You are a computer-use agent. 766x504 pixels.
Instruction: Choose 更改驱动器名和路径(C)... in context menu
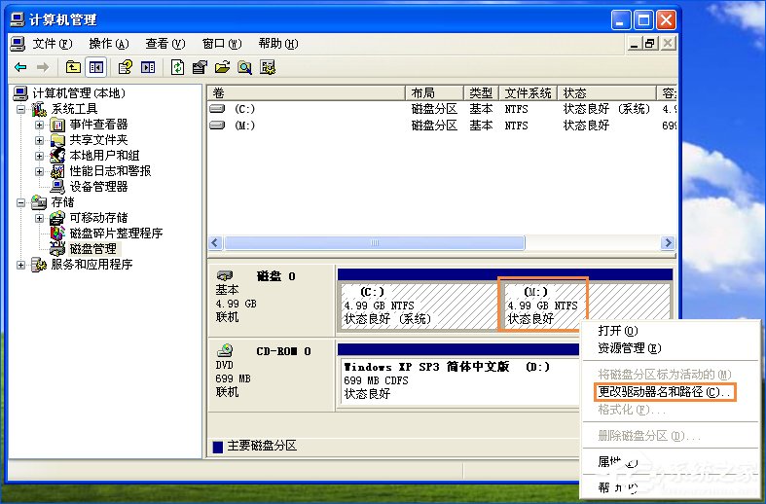tap(665, 392)
